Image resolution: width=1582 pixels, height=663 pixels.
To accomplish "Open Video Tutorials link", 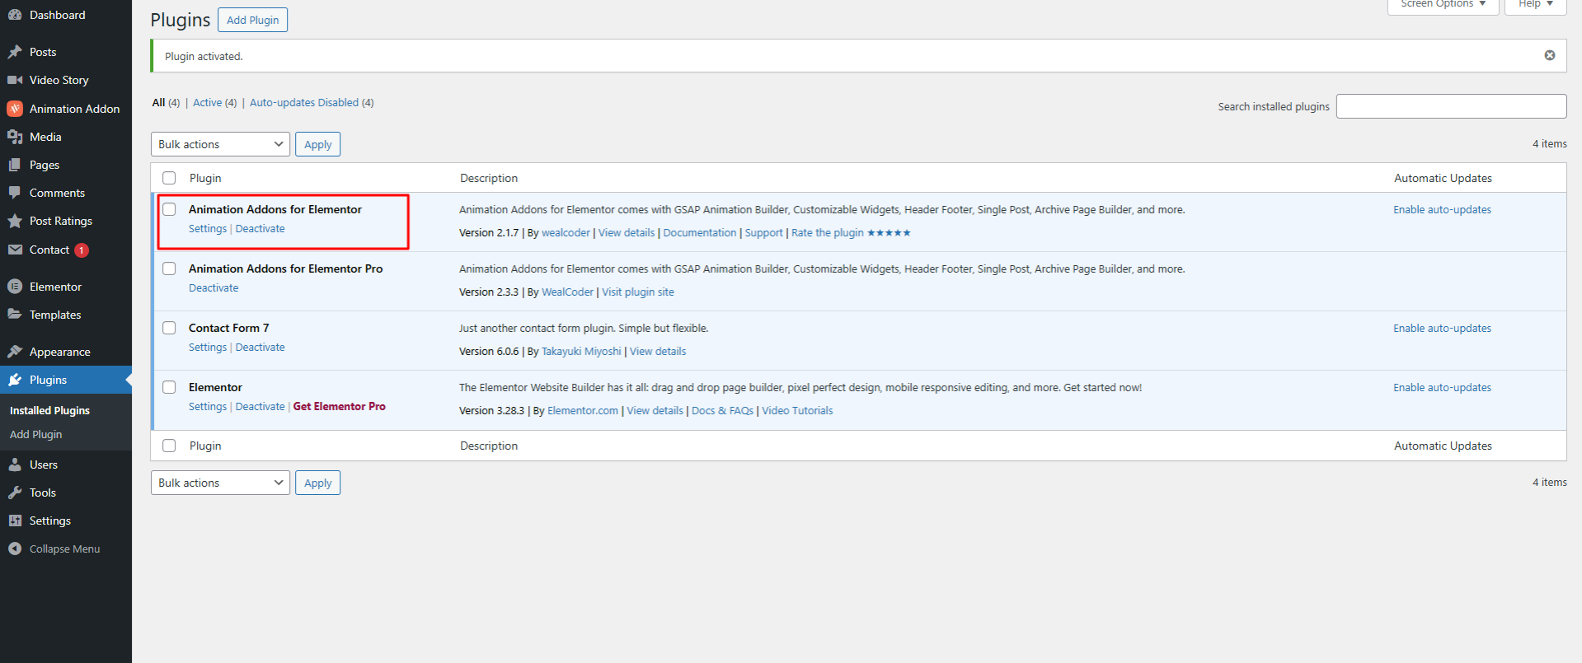I will (797, 411).
